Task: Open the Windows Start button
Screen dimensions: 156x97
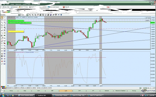Action: (3, 95)
